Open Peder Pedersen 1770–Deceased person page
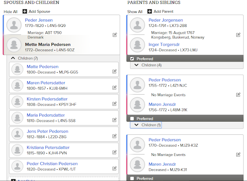Image resolution: width=247 pixels, height=181 pixels. pyautogui.click(x=165, y=140)
